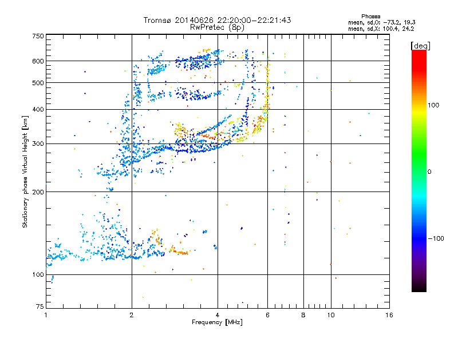Screen dimensions: 458x343
Task: Click the frequency axis tick label "6"
Action: click(267, 315)
